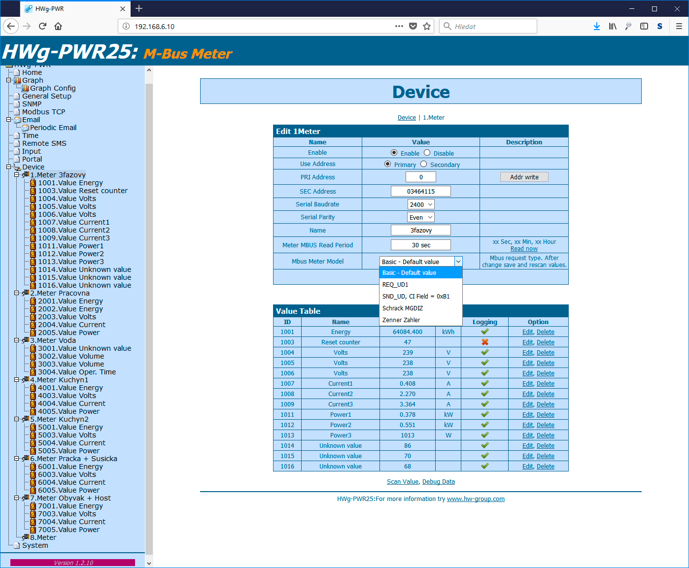Switch to the HWg-PWR browser tab
This screenshot has width=689, height=568.
[x=74, y=8]
